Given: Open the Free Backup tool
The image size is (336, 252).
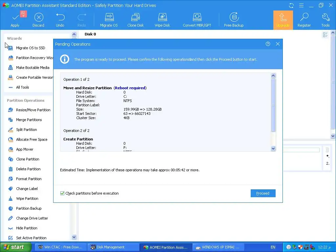Looking at the screenshot, I should tap(234, 20).
